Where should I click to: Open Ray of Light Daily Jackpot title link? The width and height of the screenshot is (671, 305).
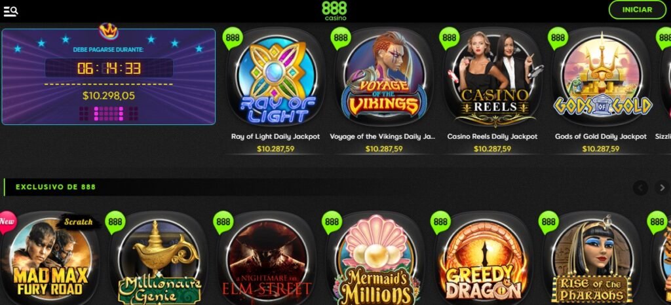click(276, 137)
